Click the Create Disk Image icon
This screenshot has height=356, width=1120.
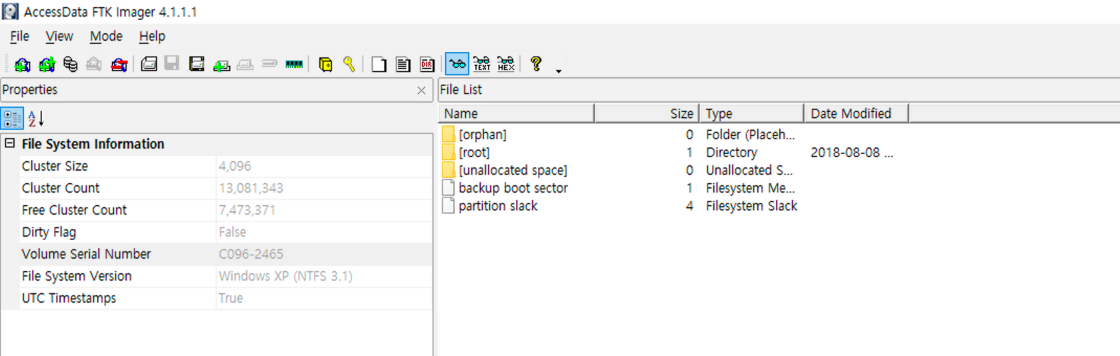click(149, 64)
